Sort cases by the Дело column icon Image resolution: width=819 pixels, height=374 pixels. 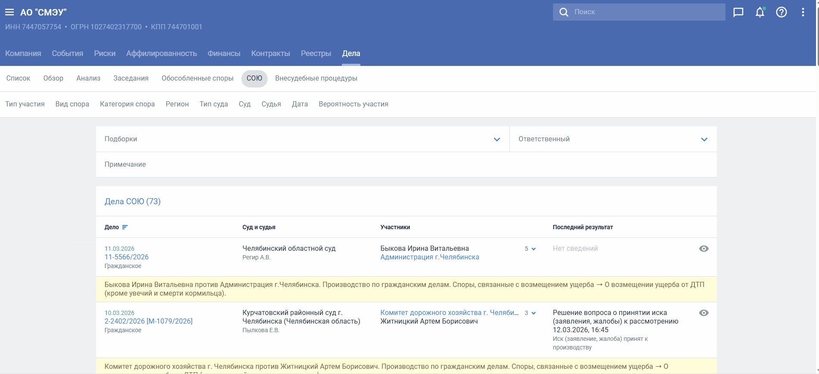(125, 227)
